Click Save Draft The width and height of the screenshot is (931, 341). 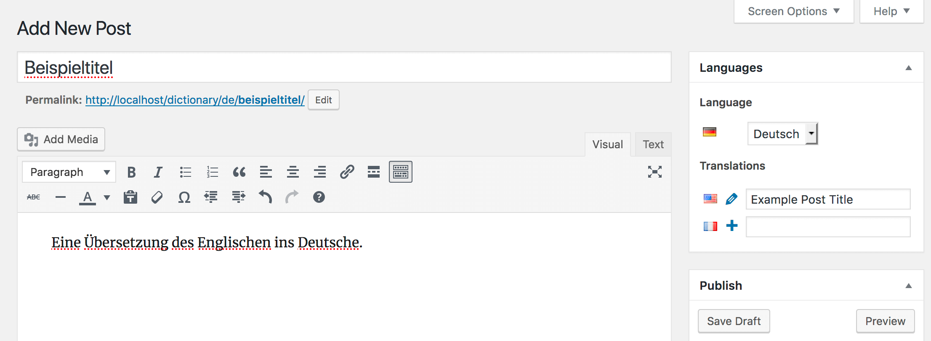pyautogui.click(x=734, y=321)
